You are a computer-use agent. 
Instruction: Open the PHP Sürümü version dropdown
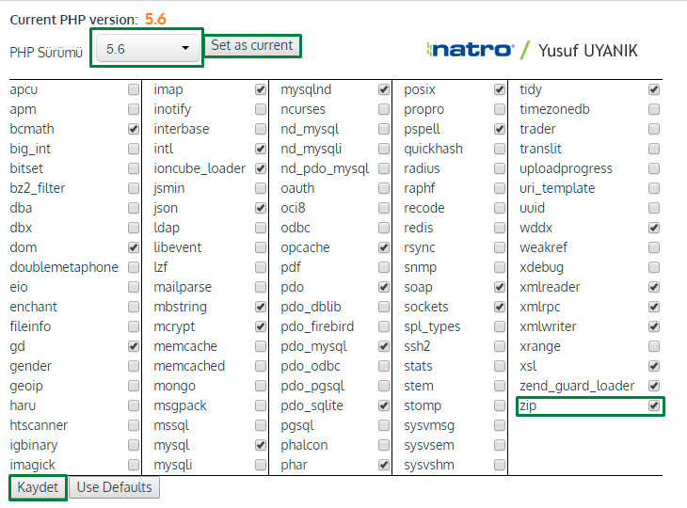[147, 49]
